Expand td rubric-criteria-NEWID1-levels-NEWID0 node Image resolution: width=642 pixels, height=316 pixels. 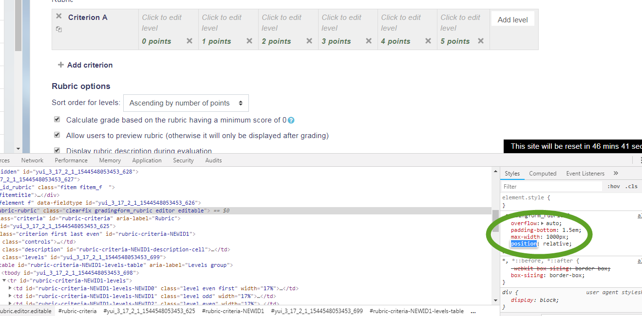coord(10,288)
